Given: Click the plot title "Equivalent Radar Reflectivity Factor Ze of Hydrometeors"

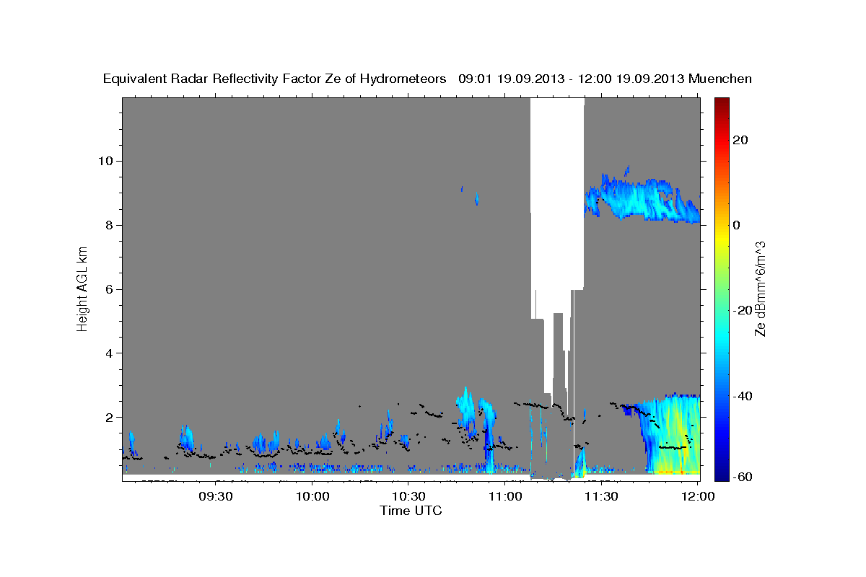Looking at the screenshot, I should 275,79.
